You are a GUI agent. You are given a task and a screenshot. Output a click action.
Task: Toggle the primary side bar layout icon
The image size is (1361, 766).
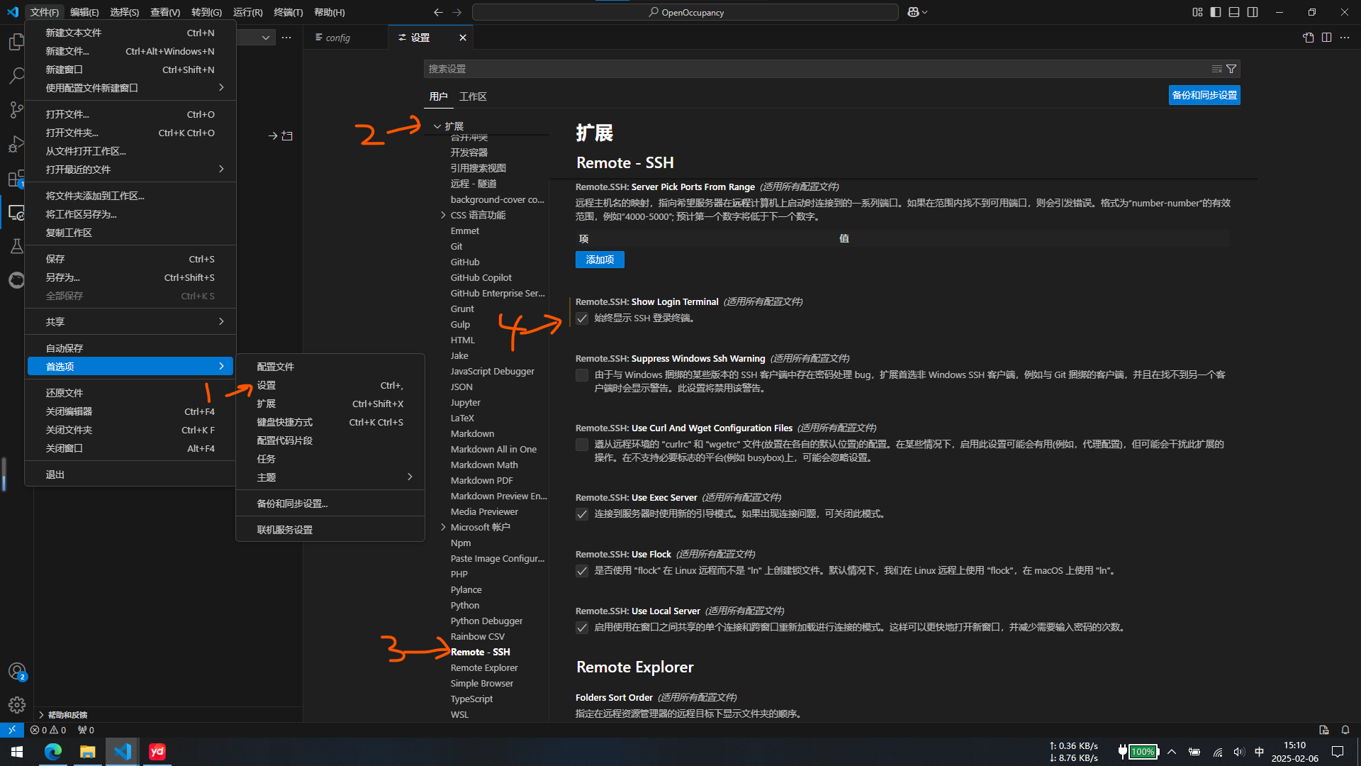click(x=1216, y=12)
